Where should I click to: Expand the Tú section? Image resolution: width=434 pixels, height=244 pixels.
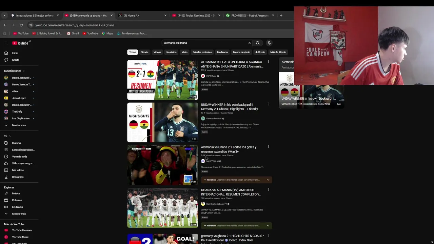pyautogui.click(x=7, y=136)
